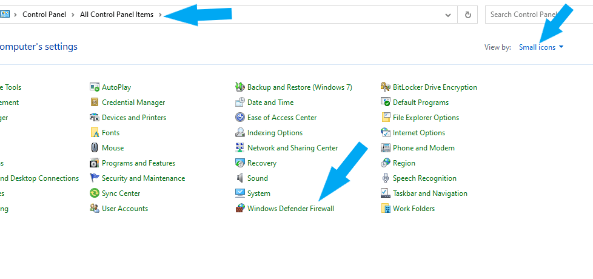Open the Phone and Modem icon
The width and height of the screenshot is (593, 279).
[x=386, y=147]
